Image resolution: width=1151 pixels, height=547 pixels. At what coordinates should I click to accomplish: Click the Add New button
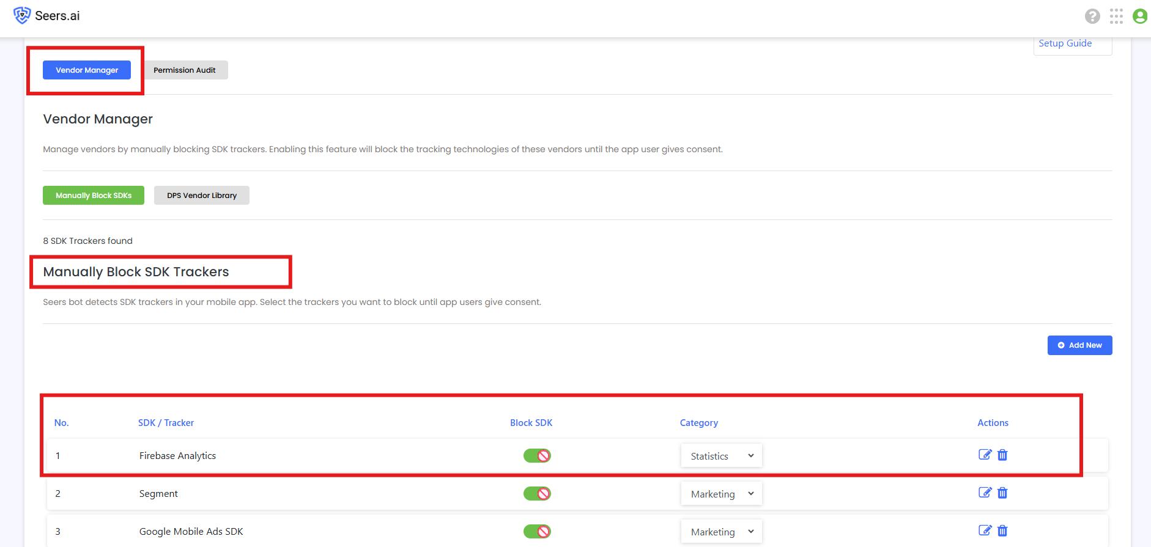(1079, 345)
